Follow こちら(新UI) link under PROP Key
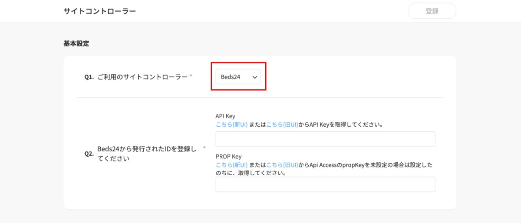The width and height of the screenshot is (521, 223). click(231, 165)
